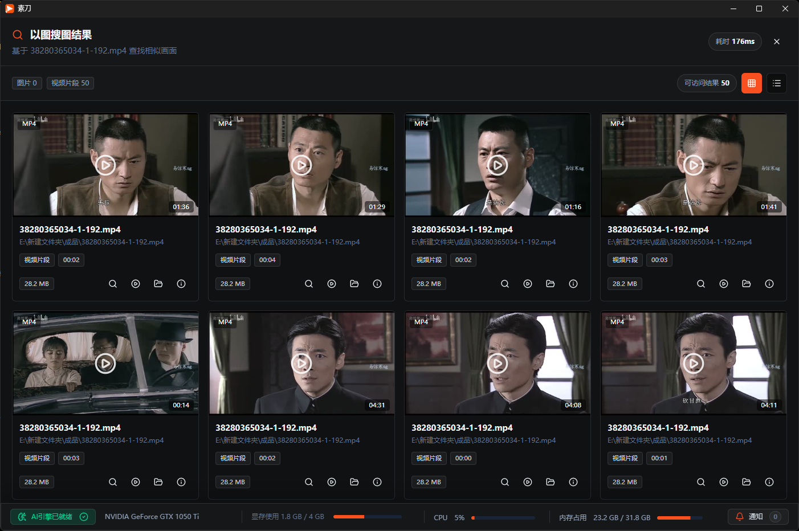Switch results to list view
799x531 pixels.
777,83
